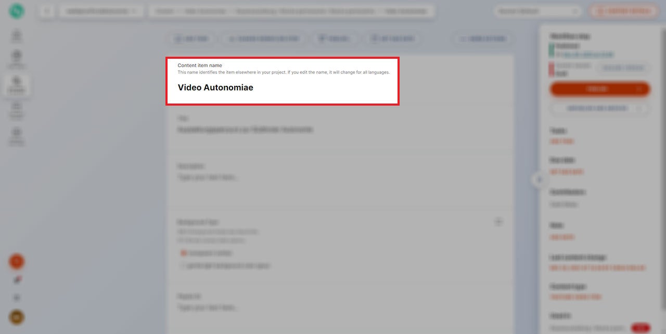The height and width of the screenshot is (334, 666).
Task: Tick the empty second checkbox option
Action: [x=183, y=265]
